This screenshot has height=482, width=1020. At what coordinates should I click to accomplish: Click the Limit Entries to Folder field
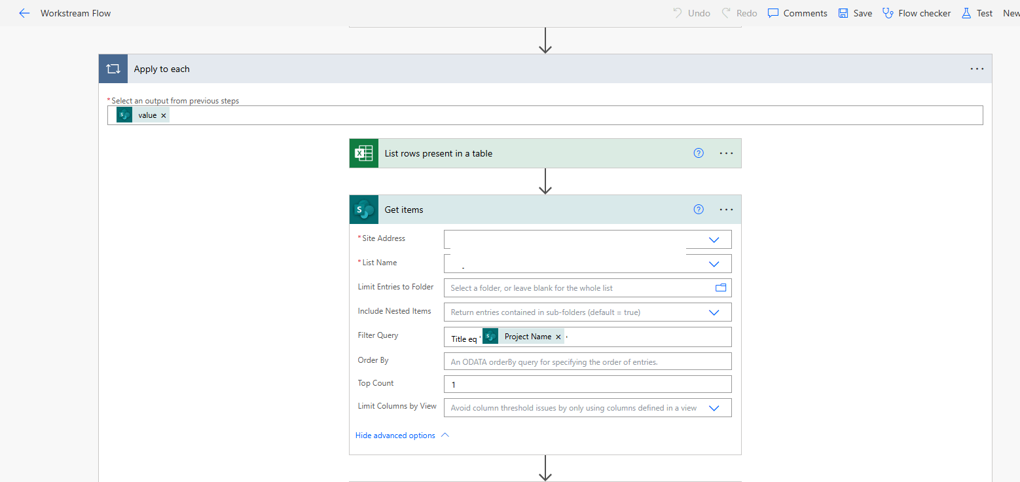[x=587, y=288]
